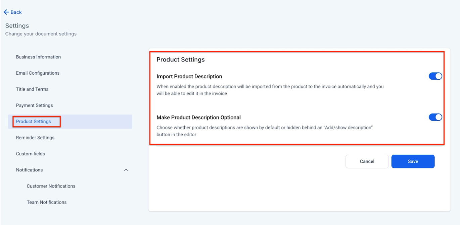Click the Make Product Description Optional label
Viewport: 460px width, 225px height.
coord(198,118)
